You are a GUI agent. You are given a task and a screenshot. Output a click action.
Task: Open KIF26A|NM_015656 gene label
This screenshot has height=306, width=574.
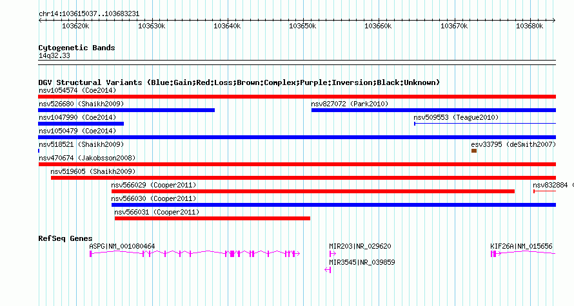click(521, 246)
